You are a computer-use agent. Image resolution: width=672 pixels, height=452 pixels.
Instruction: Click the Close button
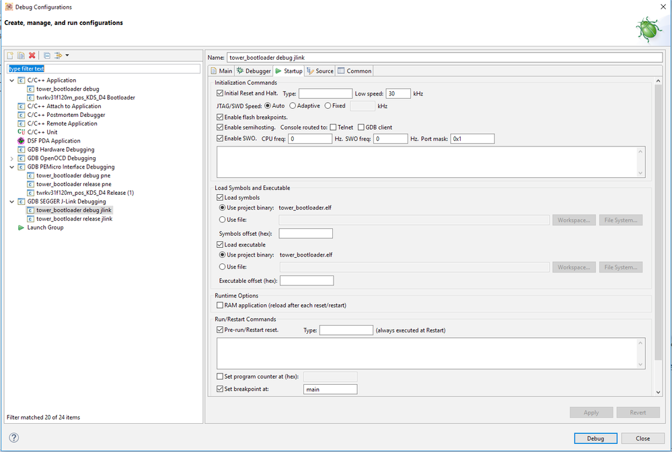[x=643, y=439]
